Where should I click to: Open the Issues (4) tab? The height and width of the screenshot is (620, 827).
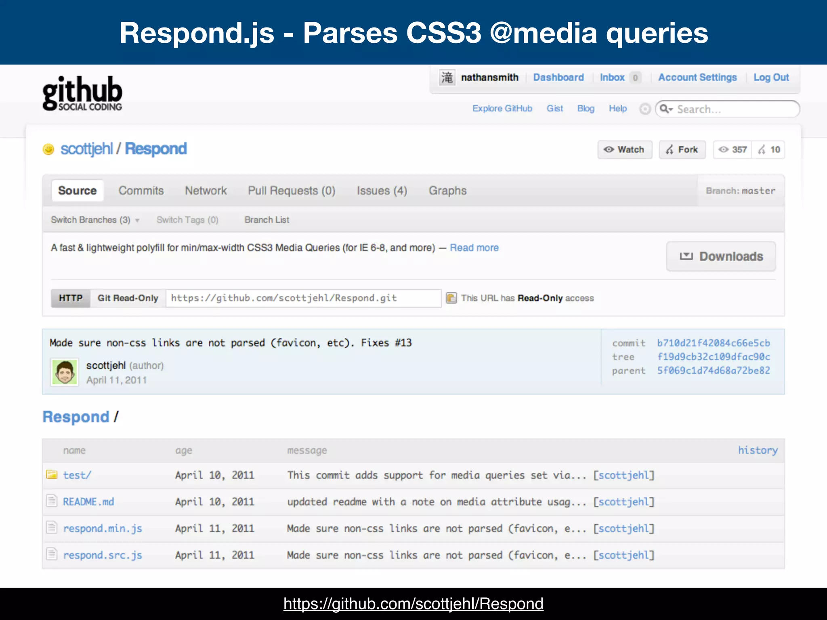382,191
